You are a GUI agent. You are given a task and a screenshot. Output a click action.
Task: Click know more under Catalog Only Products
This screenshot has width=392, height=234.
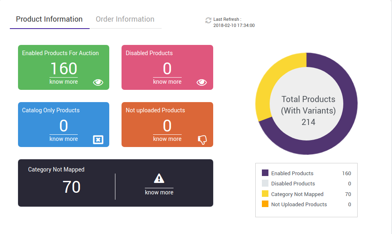click(63, 139)
